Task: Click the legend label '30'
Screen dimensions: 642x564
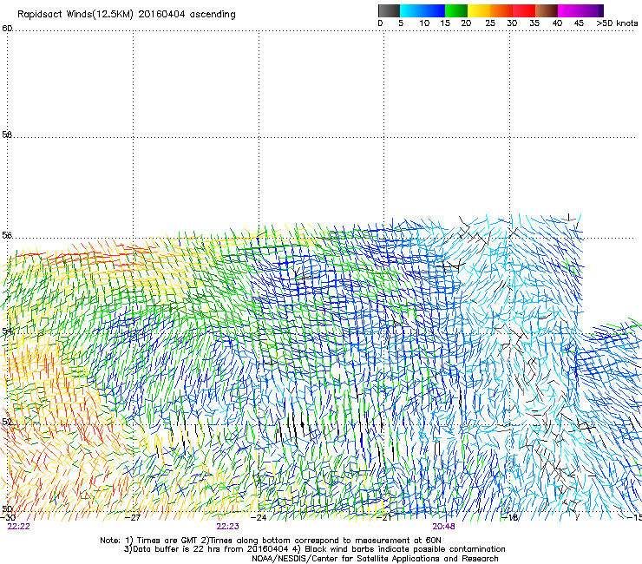Action: (x=512, y=23)
